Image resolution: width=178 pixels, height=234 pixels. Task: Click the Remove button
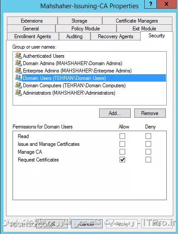click(x=150, y=113)
